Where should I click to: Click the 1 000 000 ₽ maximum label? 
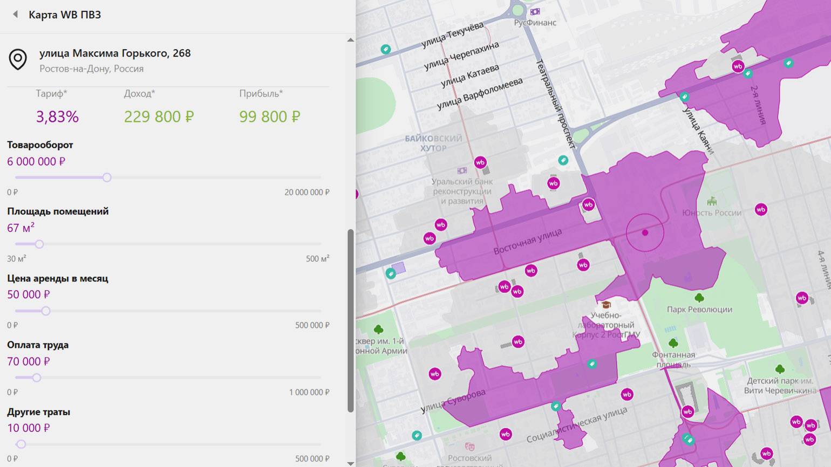point(309,393)
